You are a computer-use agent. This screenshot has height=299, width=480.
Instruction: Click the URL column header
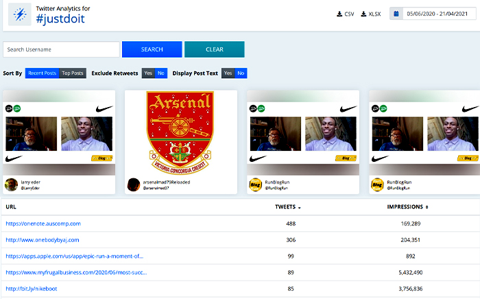click(11, 207)
